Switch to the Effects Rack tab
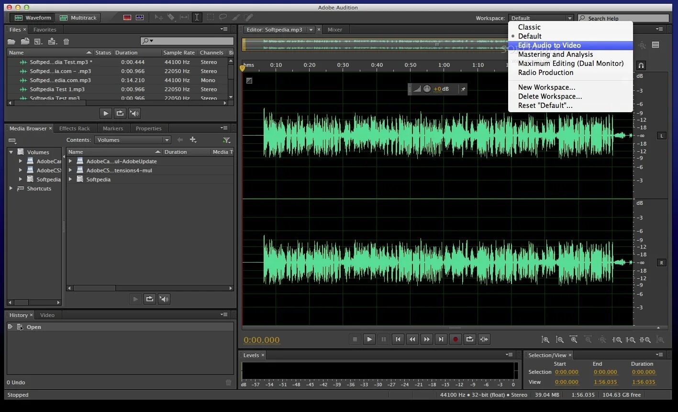The height and width of the screenshot is (412, 678). [74, 128]
